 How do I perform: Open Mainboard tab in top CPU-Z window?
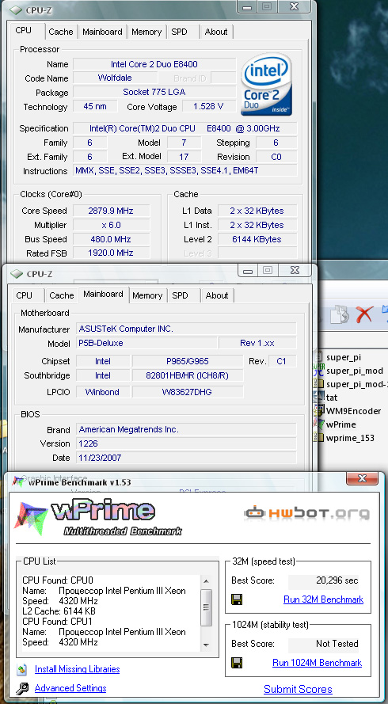click(102, 32)
